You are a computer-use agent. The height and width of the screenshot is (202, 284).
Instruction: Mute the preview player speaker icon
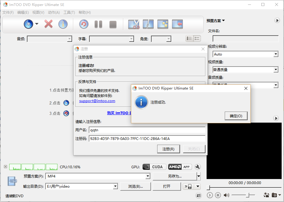(227, 195)
